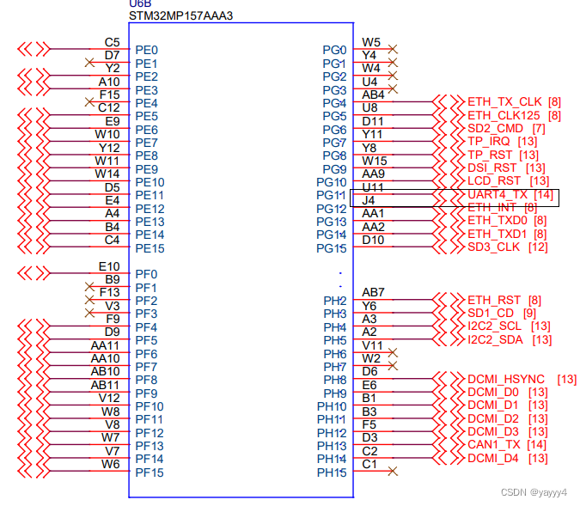The width and height of the screenshot is (580, 506).
Task: Select the DCMI_D4 net label
Action: coord(493,458)
